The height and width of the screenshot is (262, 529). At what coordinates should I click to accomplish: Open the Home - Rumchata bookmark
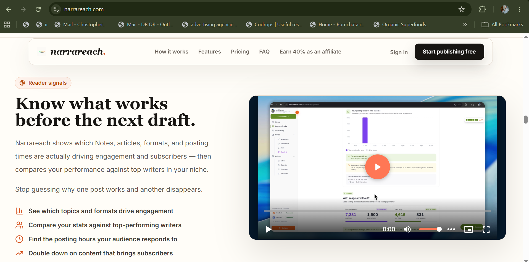tap(338, 25)
